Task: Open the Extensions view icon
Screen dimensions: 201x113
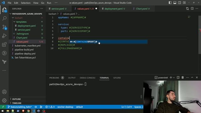Action: click(x=4, y=45)
